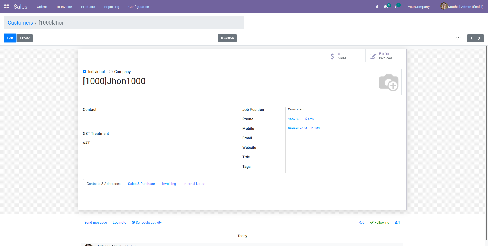Toggle the Following status button
The image size is (488, 246).
pyautogui.click(x=380, y=223)
